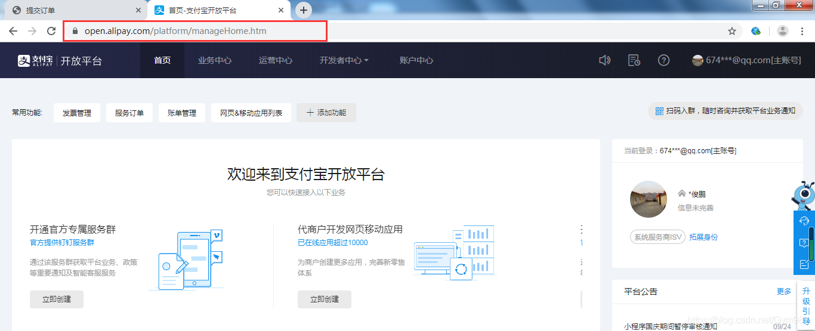This screenshot has height=331, width=815.
Task: Click the 升级引导 side tab
Action: [x=806, y=305]
